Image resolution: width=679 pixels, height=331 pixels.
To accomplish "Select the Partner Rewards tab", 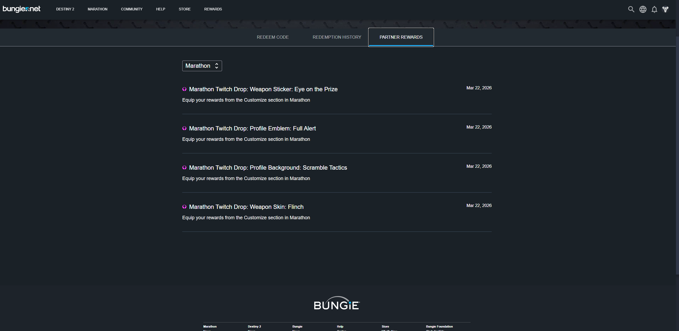I will pyautogui.click(x=401, y=37).
